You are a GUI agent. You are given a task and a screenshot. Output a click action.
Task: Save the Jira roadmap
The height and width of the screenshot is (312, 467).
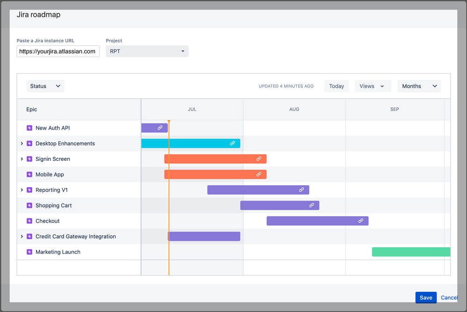[426, 297]
